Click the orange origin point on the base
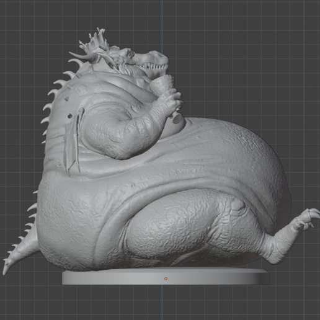This screenshot has width=320, height=320. pyautogui.click(x=166, y=278)
